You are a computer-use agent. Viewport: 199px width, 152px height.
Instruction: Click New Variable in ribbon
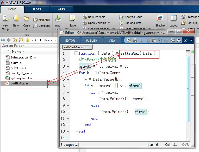(94, 17)
